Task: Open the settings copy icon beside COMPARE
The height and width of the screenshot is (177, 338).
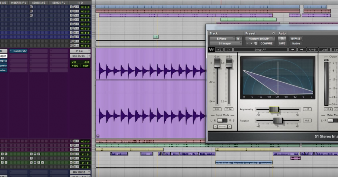Action: coord(256,44)
